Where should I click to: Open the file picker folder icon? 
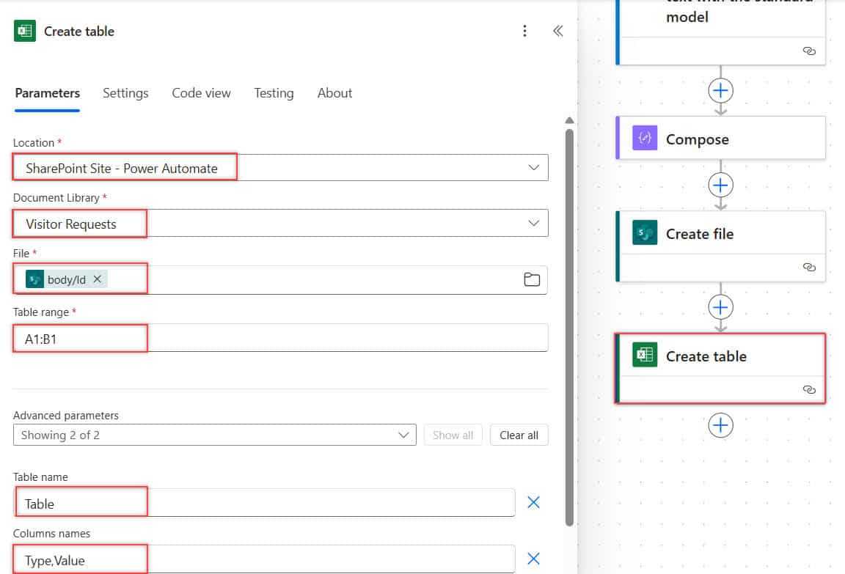pyautogui.click(x=531, y=279)
